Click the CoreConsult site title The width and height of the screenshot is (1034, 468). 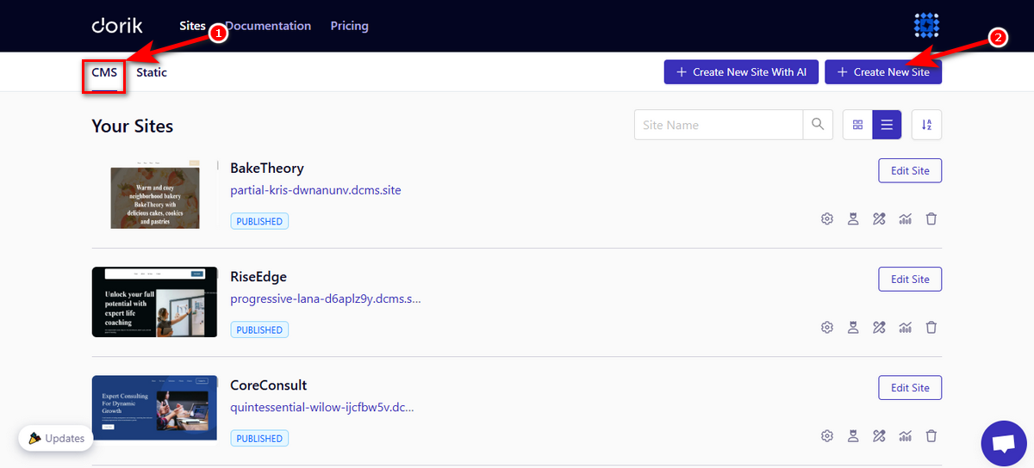(269, 385)
